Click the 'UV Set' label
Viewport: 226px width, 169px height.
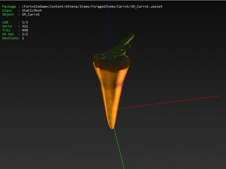(8, 34)
